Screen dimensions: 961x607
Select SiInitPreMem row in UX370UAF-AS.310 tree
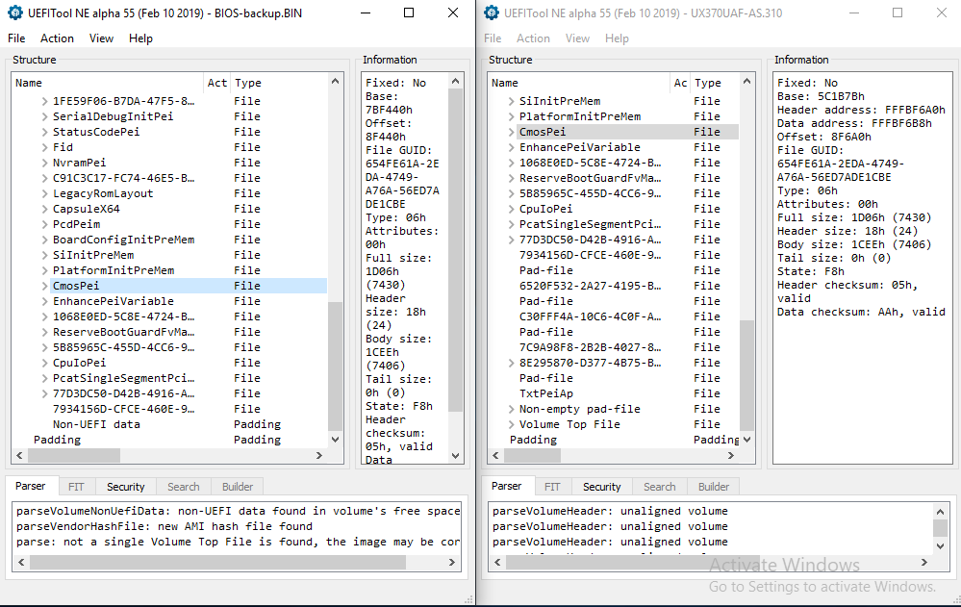point(614,101)
